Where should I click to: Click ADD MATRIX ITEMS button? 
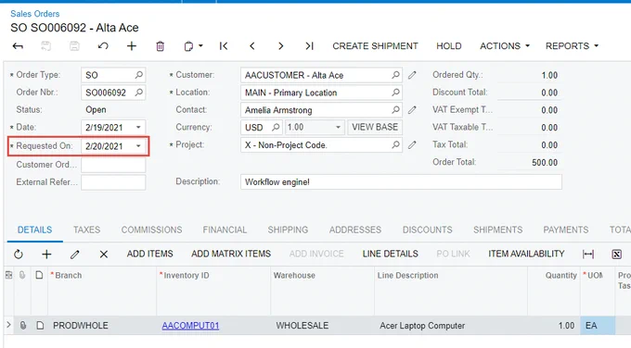coord(231,255)
